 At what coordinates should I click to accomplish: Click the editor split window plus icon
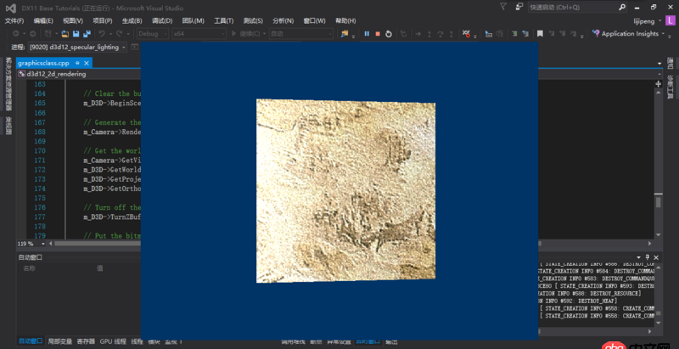click(659, 83)
